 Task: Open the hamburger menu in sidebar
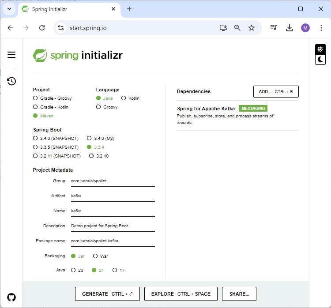click(11, 55)
